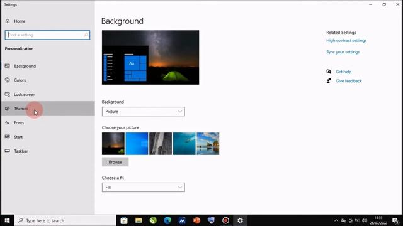Click the Colors palette icon in the sidebar

(x=8, y=80)
